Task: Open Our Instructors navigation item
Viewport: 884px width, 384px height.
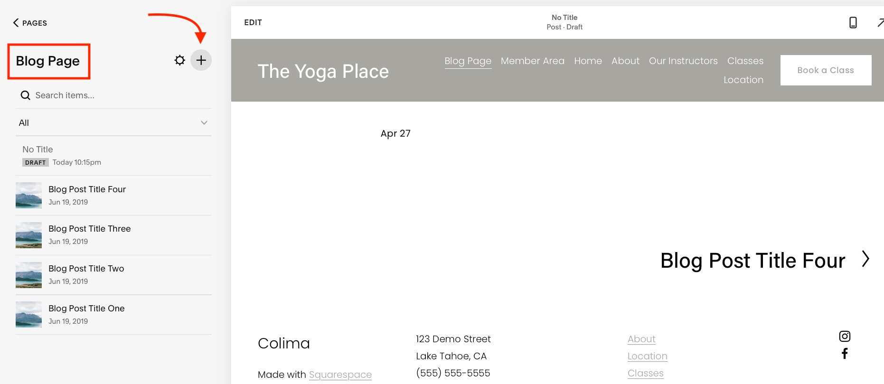Action: pyautogui.click(x=683, y=61)
